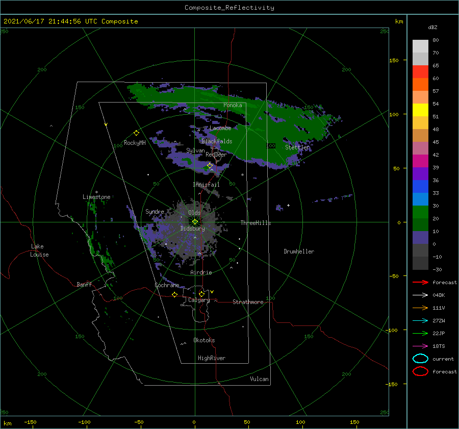Click the magenta 18TS arrow icon

(420, 346)
